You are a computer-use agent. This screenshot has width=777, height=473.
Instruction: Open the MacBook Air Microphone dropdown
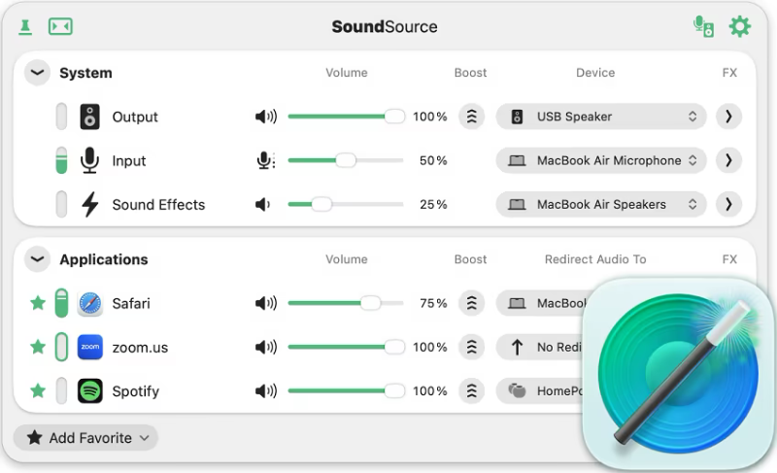click(x=600, y=160)
